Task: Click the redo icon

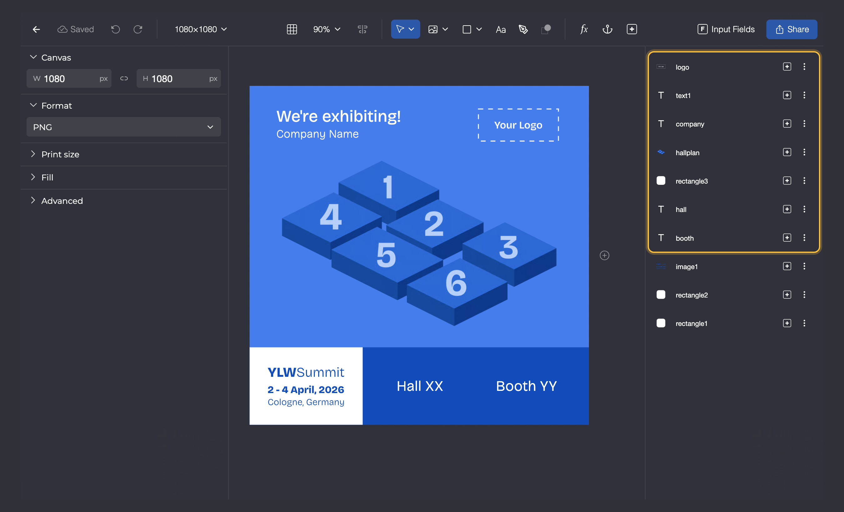Action: tap(138, 29)
